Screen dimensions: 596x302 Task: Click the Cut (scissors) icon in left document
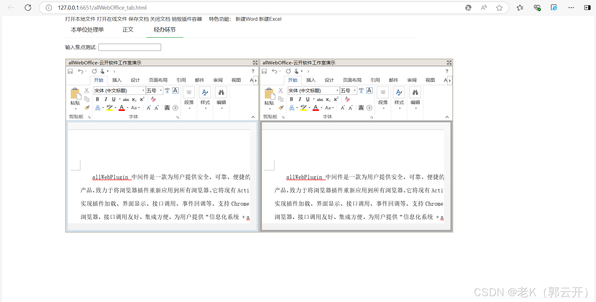point(87,90)
